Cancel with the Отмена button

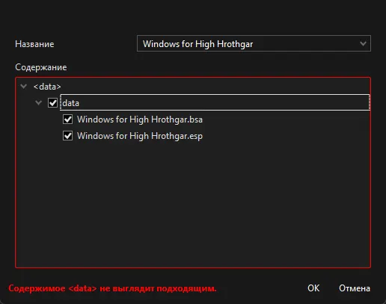point(355,288)
